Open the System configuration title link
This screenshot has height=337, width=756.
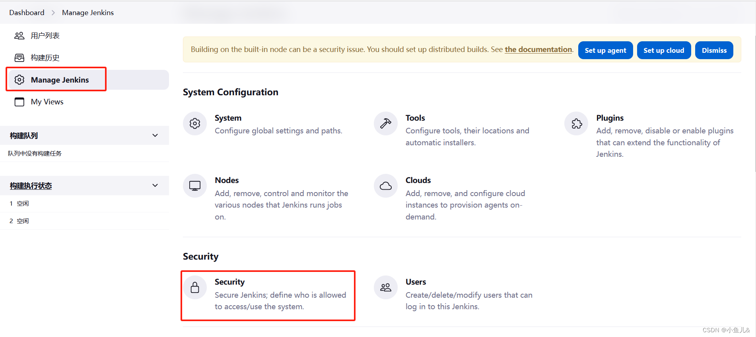[228, 118]
